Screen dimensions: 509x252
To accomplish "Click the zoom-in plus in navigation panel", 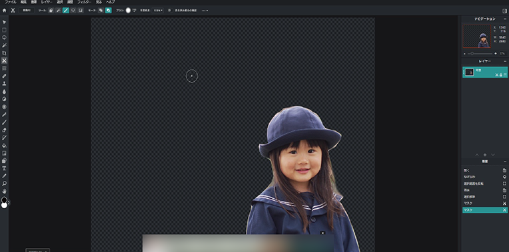I will (x=496, y=53).
